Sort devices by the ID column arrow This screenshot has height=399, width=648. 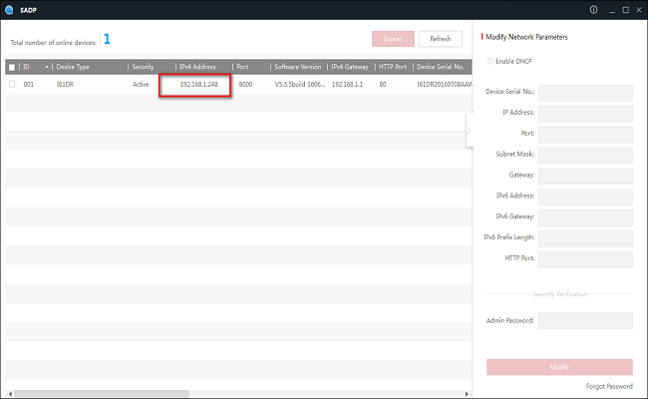pos(47,67)
